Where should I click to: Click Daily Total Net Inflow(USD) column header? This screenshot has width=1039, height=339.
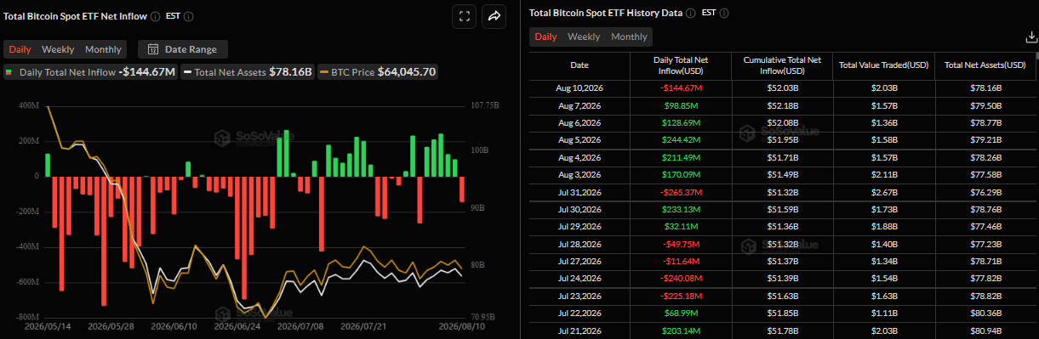tap(680, 65)
